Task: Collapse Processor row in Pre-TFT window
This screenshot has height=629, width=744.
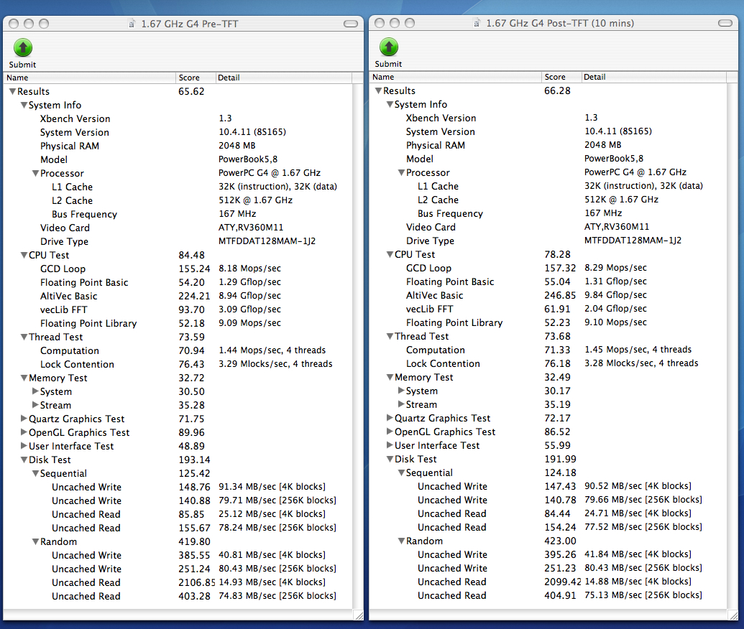Action: [x=36, y=174]
